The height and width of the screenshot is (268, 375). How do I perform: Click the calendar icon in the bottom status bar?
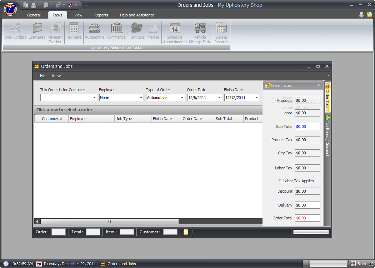pos(39,264)
